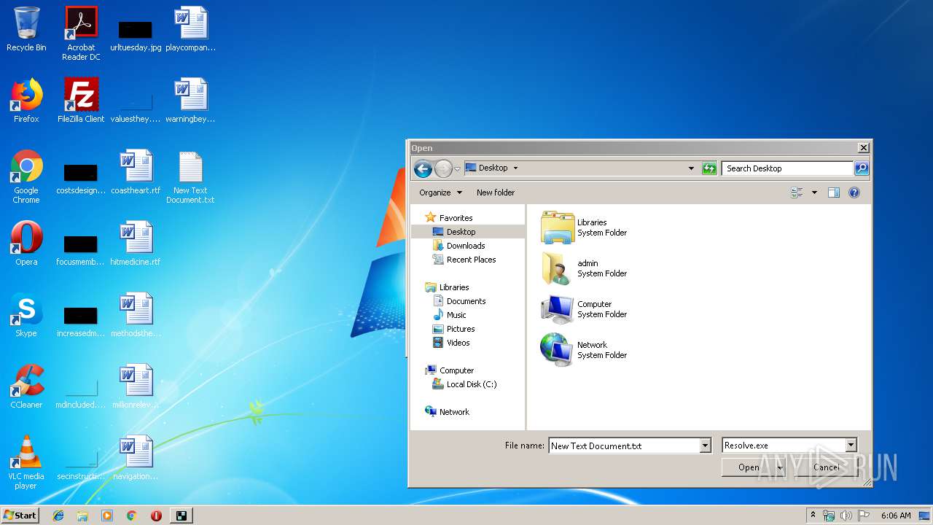Select the Recycle Bin desktop icon
The image size is (933, 525).
pyautogui.click(x=26, y=29)
